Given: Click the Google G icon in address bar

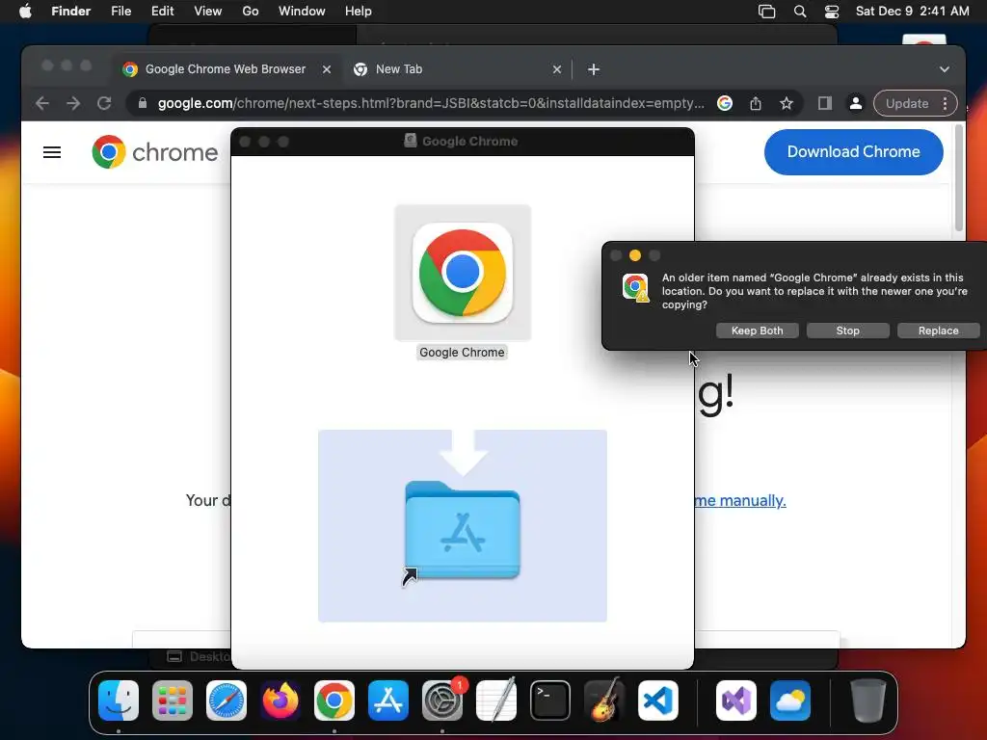Looking at the screenshot, I should pyautogui.click(x=725, y=103).
